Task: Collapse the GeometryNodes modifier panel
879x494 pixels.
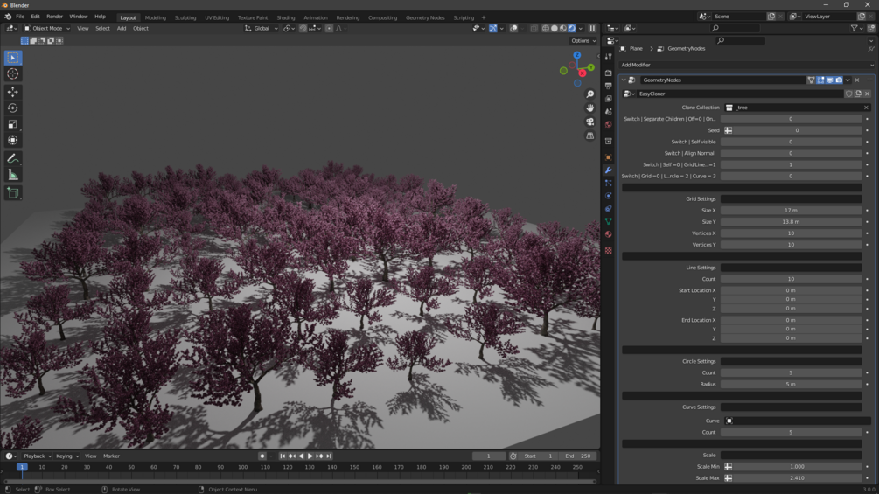Action: (x=624, y=80)
